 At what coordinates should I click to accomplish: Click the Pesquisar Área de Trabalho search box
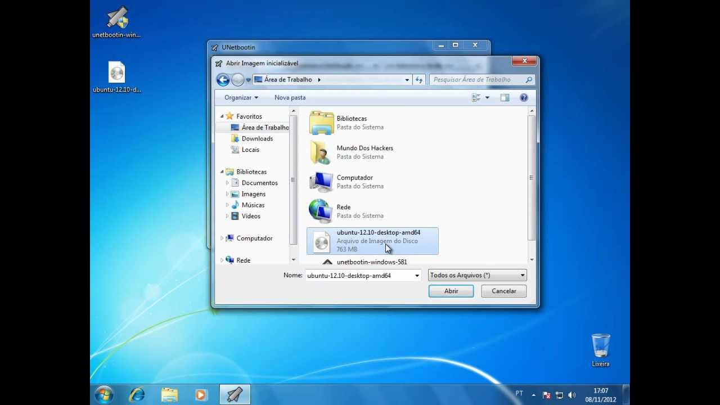[482, 80]
